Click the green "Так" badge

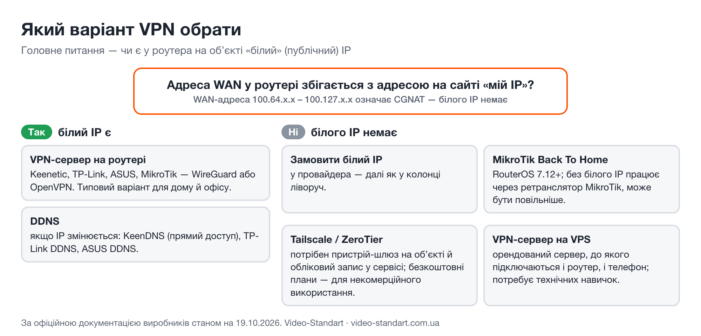(x=37, y=132)
